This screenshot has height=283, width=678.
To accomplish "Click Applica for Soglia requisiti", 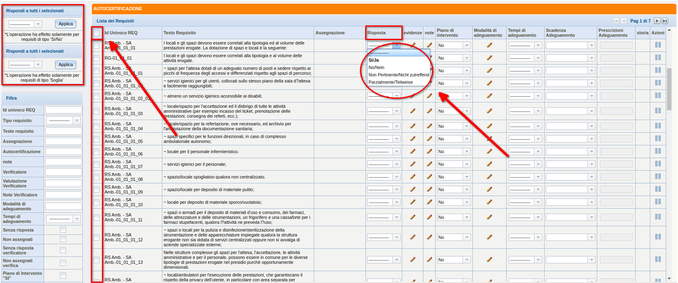I will (66, 65).
